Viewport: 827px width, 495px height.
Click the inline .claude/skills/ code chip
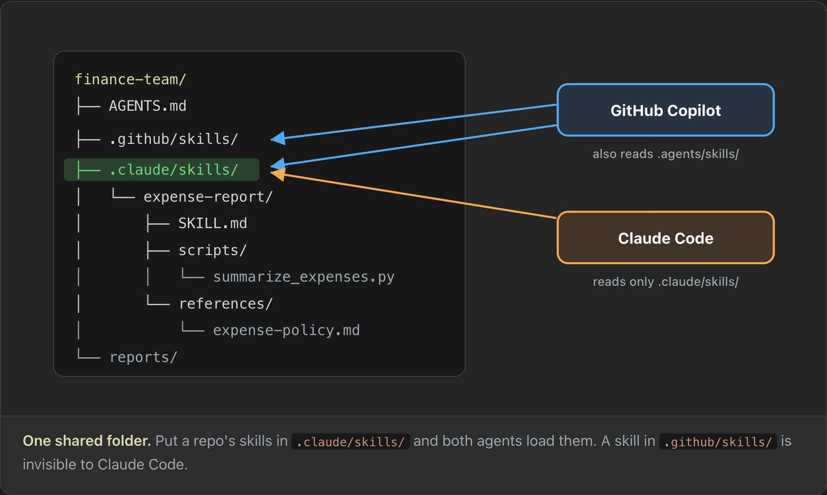pyautogui.click(x=351, y=442)
